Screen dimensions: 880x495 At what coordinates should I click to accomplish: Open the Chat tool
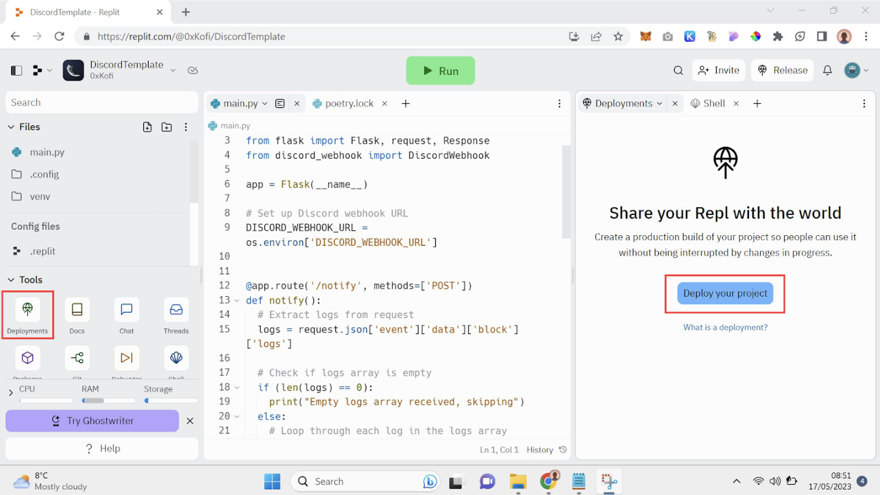127,310
